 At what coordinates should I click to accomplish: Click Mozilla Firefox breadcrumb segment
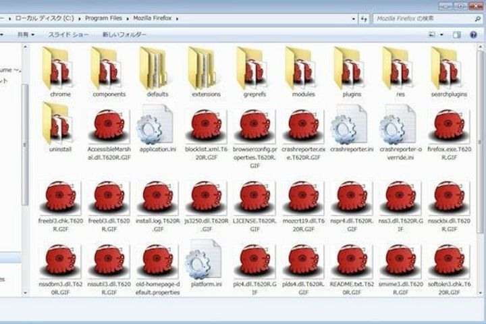pos(152,18)
